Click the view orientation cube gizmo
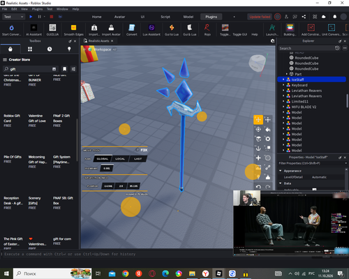Image resolution: width=349 pixels, height=279 pixels. tap(258, 63)
